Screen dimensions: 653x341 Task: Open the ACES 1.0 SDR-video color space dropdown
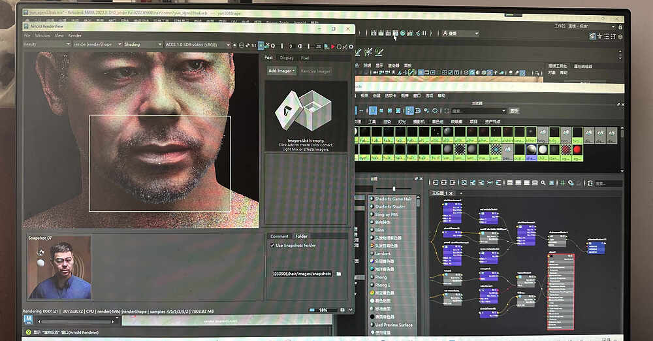[x=197, y=44]
